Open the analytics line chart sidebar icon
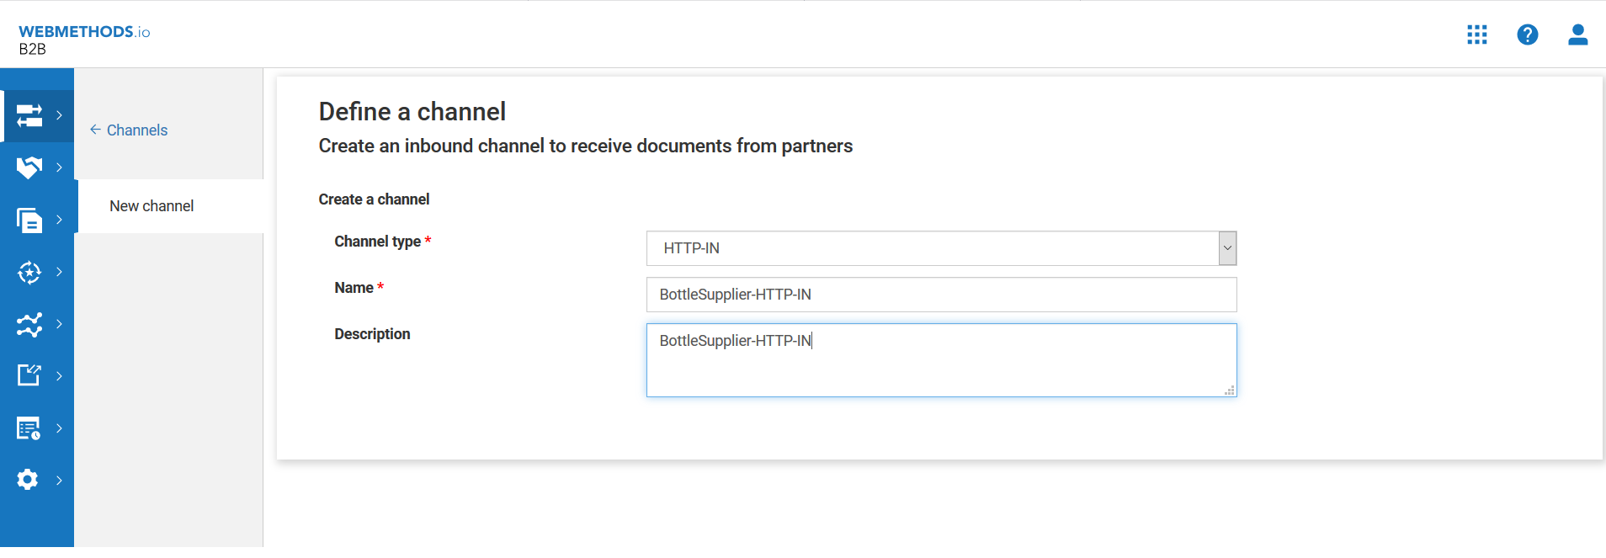The width and height of the screenshot is (1606, 558). pos(29,324)
